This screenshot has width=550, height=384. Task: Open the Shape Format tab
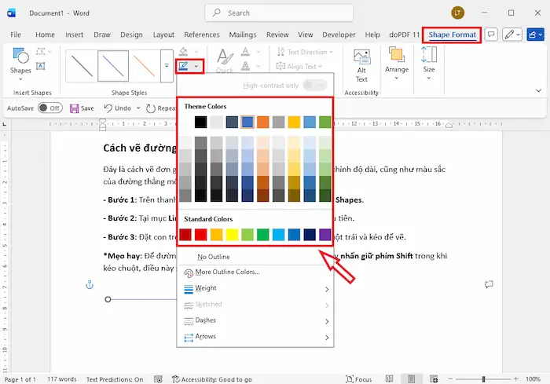click(452, 35)
